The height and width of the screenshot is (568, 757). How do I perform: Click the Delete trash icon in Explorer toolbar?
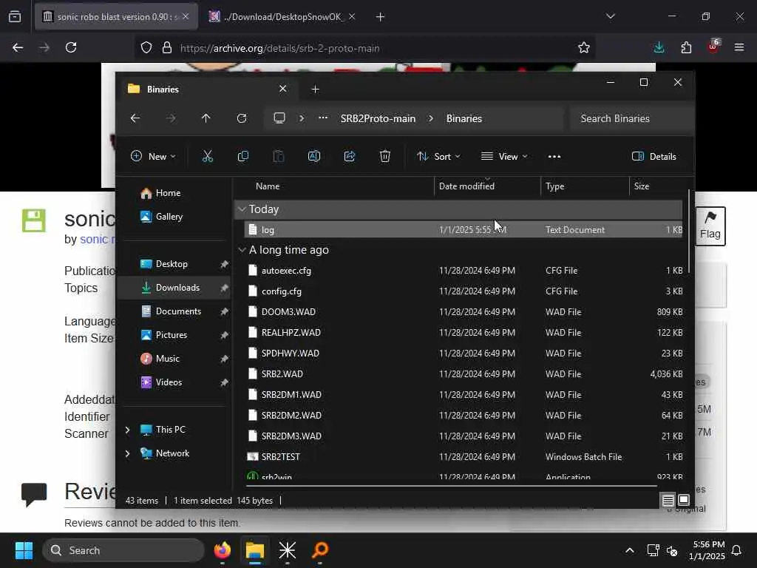384,156
